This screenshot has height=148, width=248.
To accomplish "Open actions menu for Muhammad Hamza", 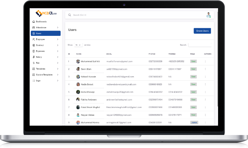I will (205, 122).
